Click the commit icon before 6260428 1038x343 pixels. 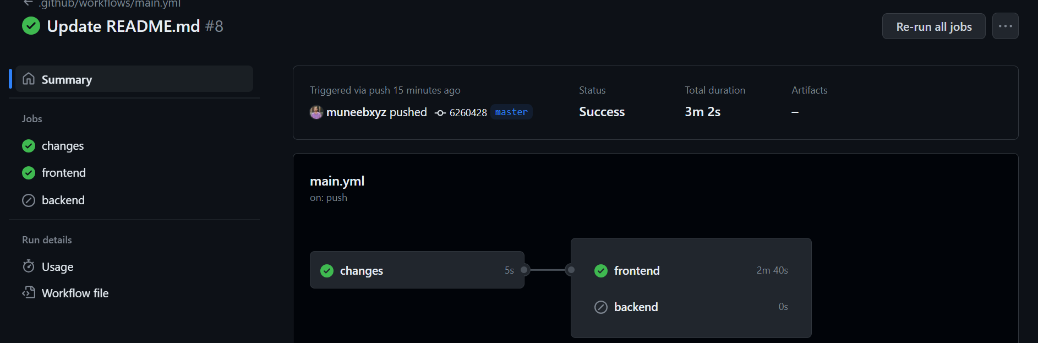coord(440,112)
